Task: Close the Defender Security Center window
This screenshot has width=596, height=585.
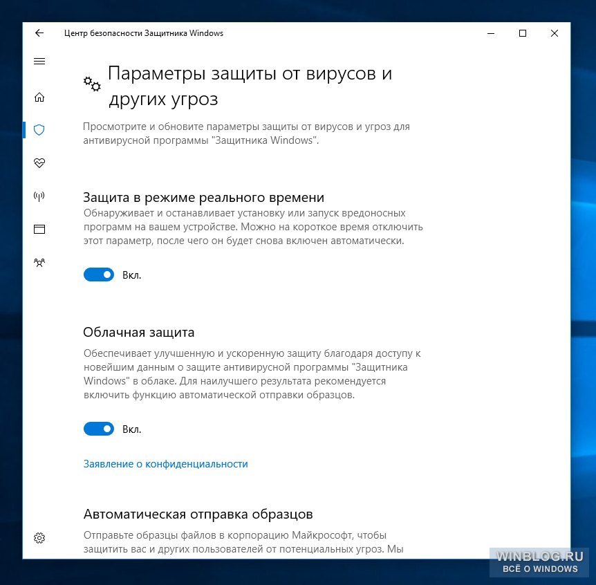Action: (x=555, y=33)
